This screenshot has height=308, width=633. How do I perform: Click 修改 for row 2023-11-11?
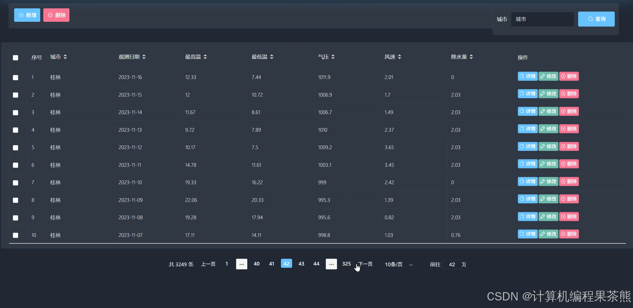[548, 164]
